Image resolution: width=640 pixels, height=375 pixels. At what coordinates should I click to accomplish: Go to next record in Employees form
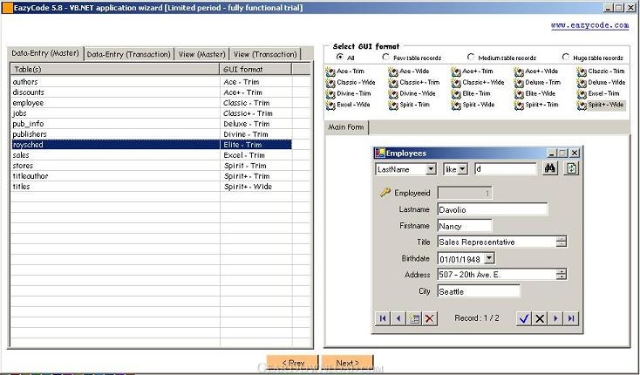click(555, 318)
